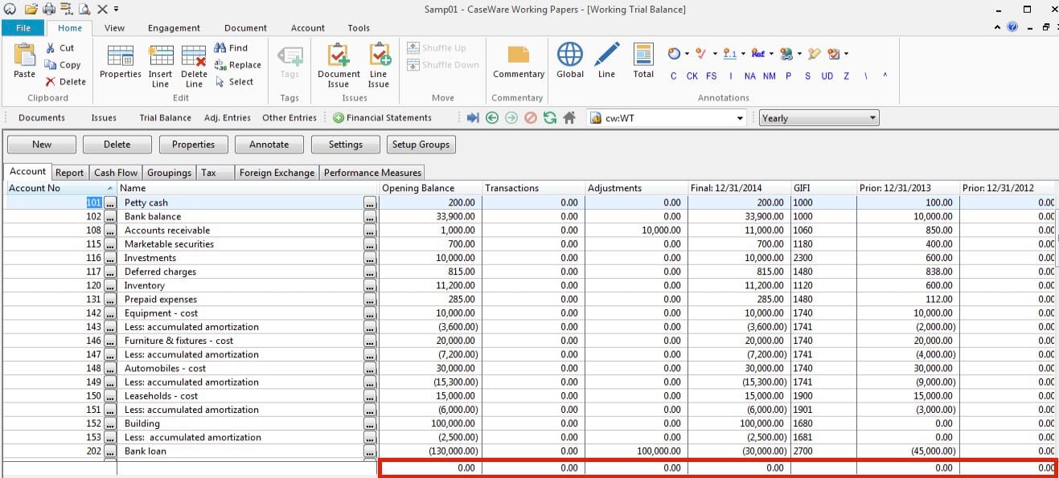Screen dimensions: 1059x478
Task: Click the New button
Action: (x=42, y=145)
